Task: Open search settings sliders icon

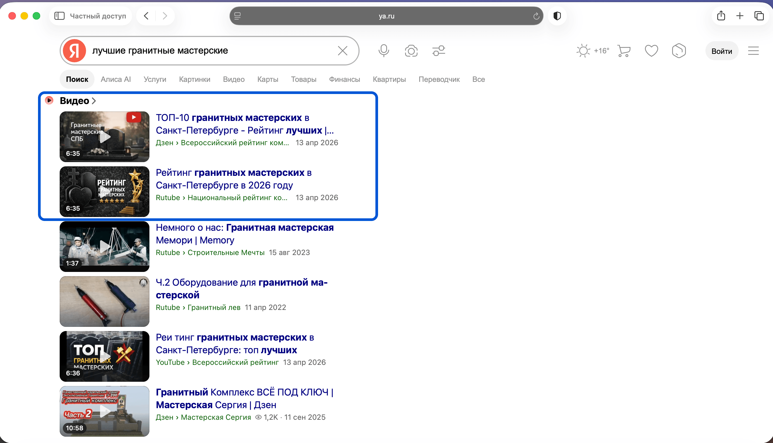Action: pos(438,50)
